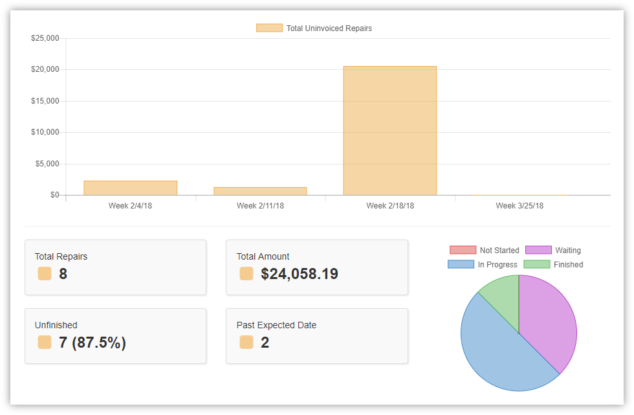
Task: Click the Unfinished card title
Action: click(56, 325)
